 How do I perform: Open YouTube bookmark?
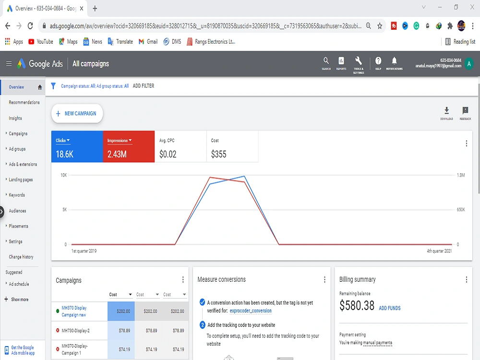[40, 42]
